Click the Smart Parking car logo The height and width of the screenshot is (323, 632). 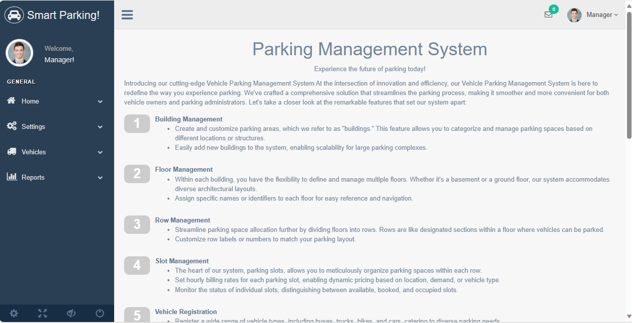[x=14, y=14]
